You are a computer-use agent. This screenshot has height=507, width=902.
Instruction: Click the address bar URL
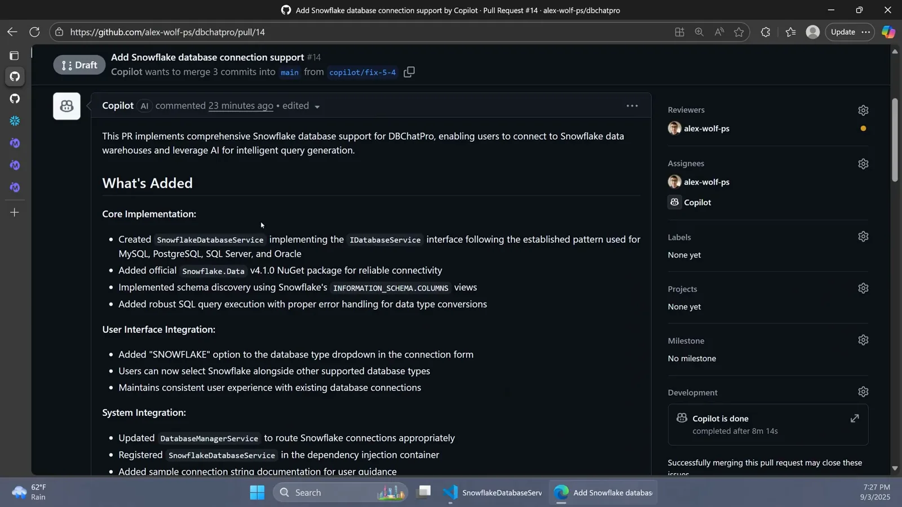pos(167,32)
